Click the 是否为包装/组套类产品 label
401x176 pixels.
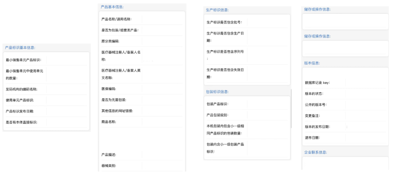click(120, 30)
